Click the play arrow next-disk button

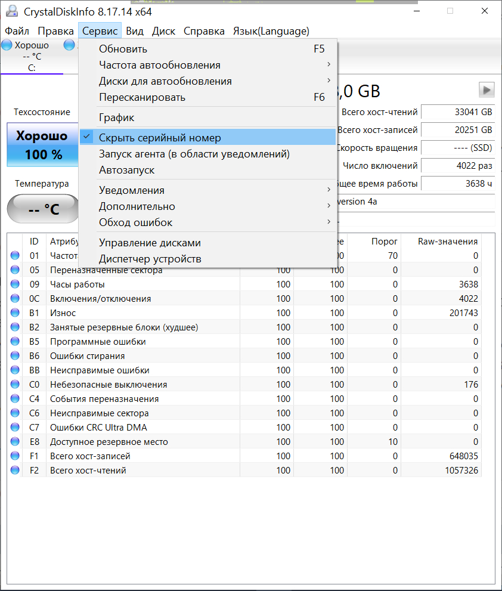click(486, 90)
